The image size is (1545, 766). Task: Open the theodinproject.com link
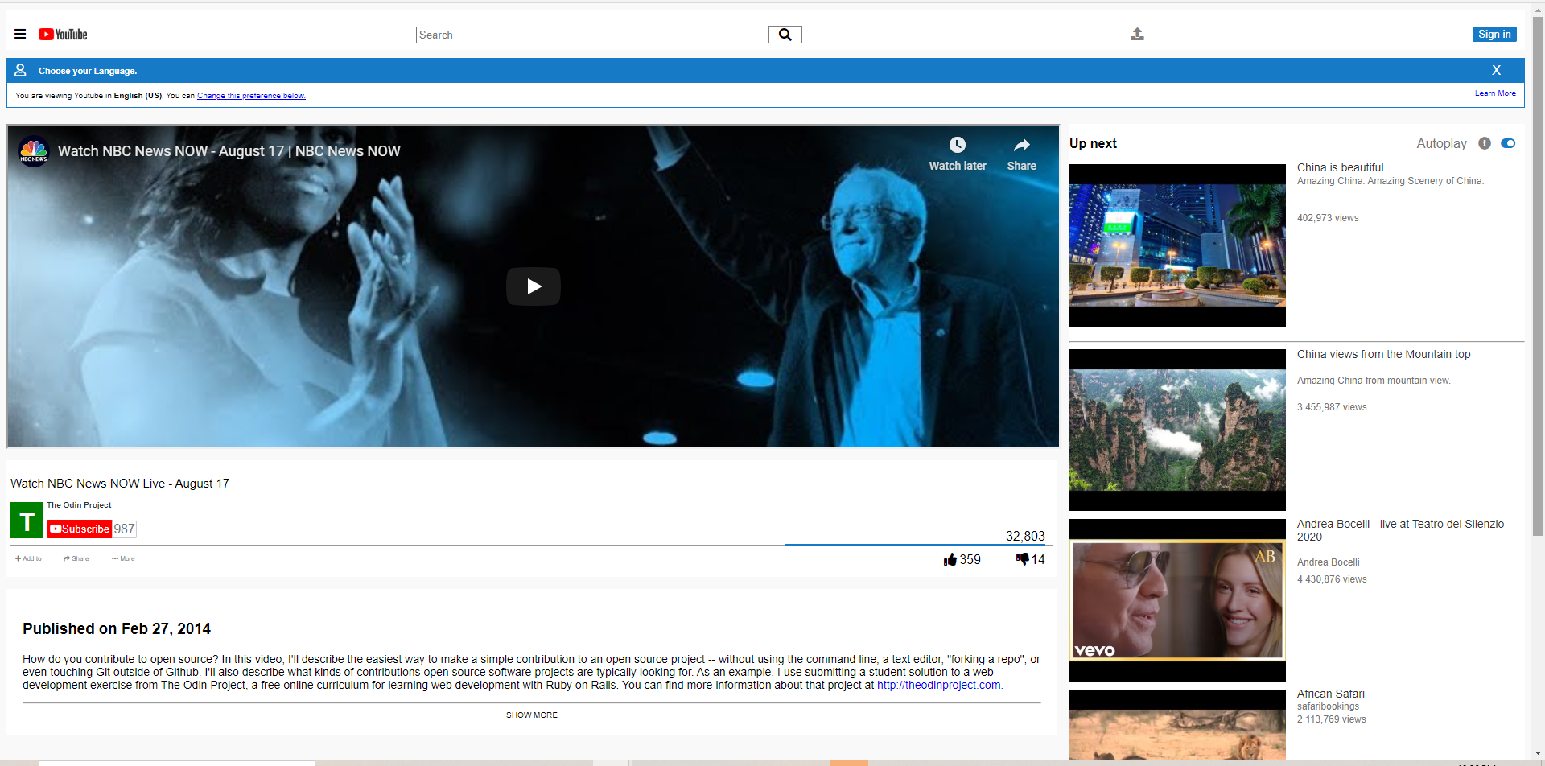coord(939,685)
